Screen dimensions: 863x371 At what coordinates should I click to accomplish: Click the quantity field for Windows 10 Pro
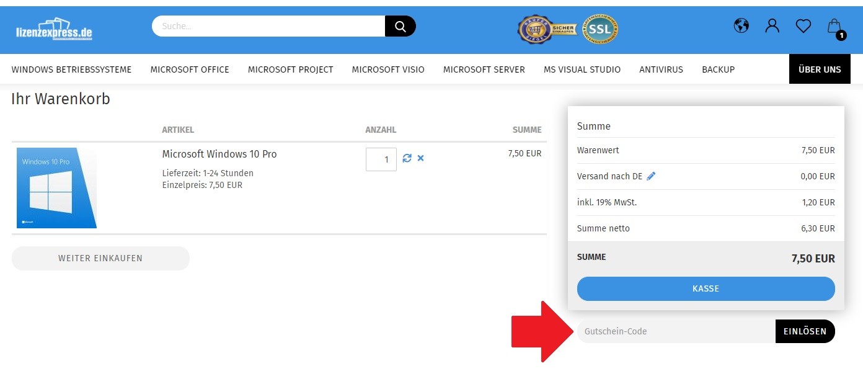381,159
